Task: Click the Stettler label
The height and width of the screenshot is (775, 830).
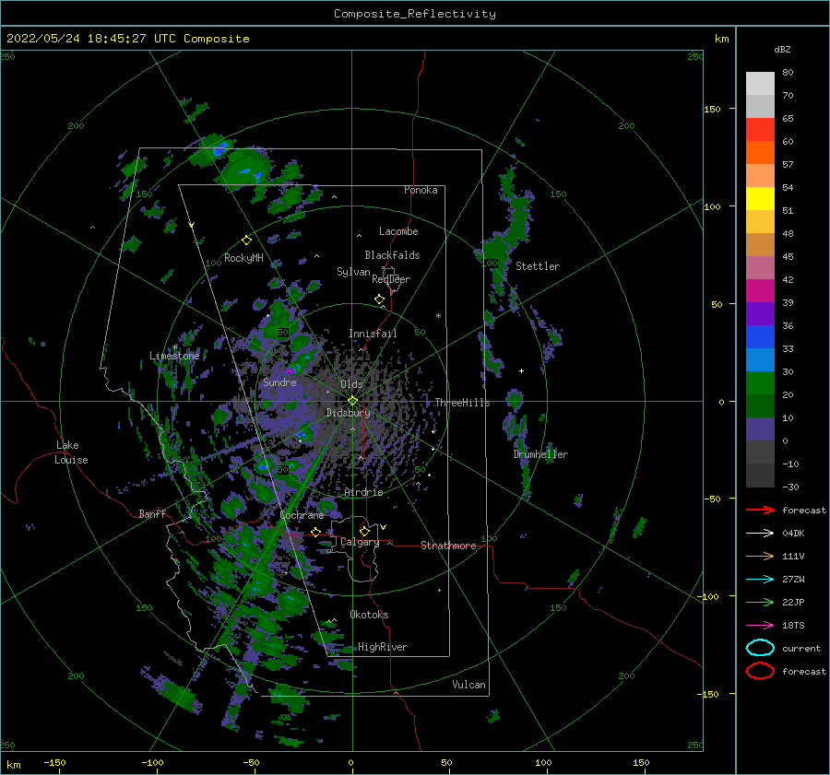Action: tap(538, 266)
